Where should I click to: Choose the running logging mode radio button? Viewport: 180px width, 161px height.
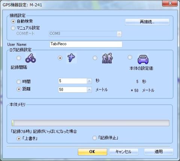click(x=60, y=58)
